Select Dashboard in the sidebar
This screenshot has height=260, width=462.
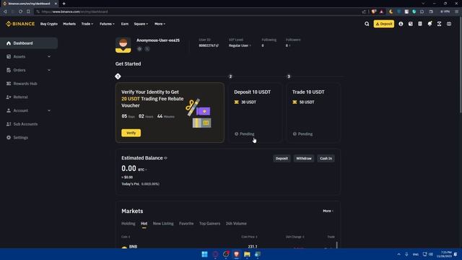[x=29, y=43]
